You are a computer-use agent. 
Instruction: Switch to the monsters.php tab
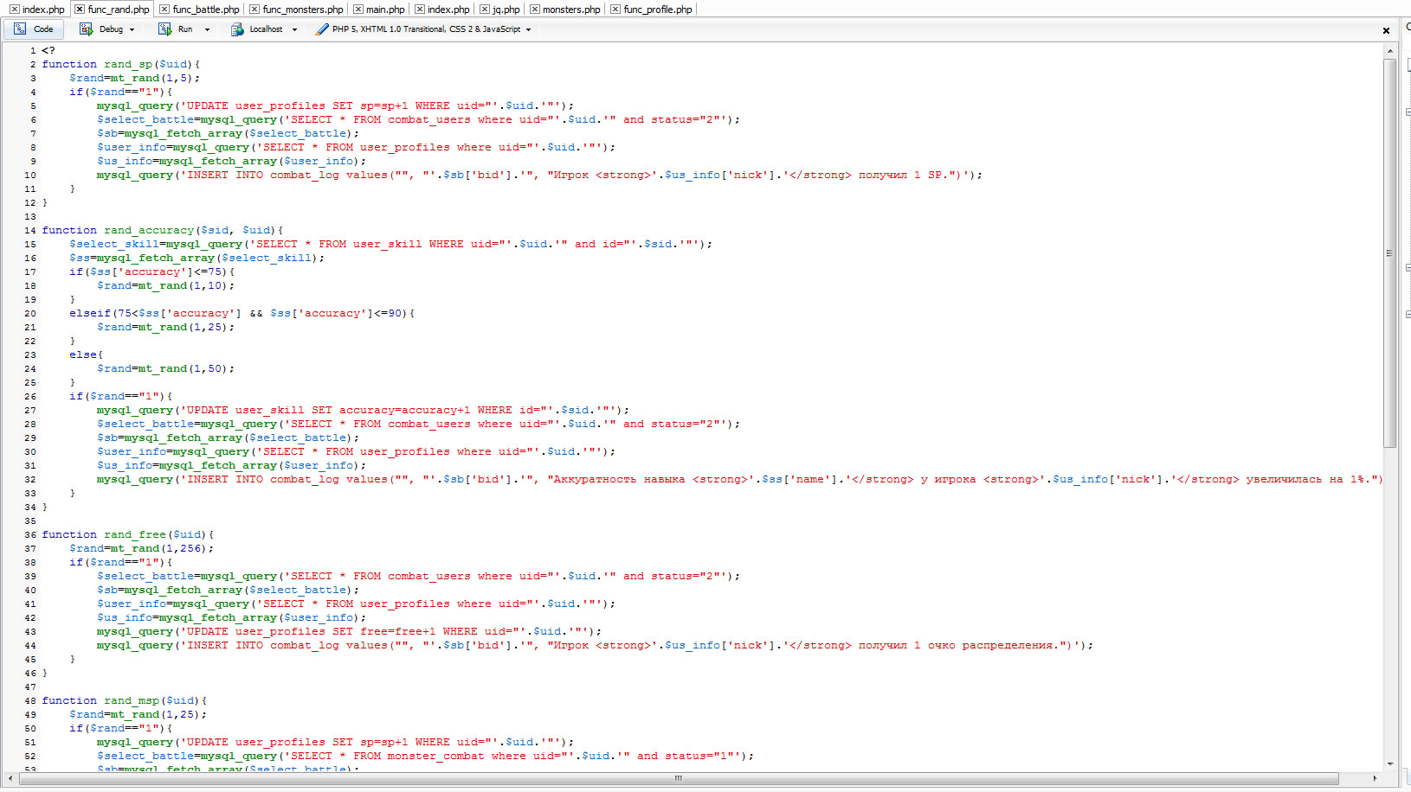point(571,10)
